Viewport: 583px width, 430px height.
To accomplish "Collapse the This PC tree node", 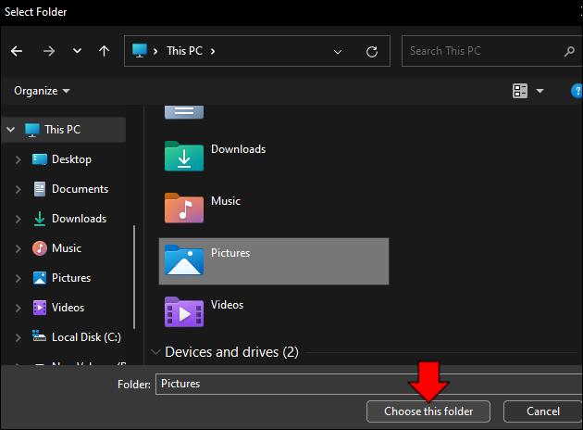I will [x=11, y=130].
